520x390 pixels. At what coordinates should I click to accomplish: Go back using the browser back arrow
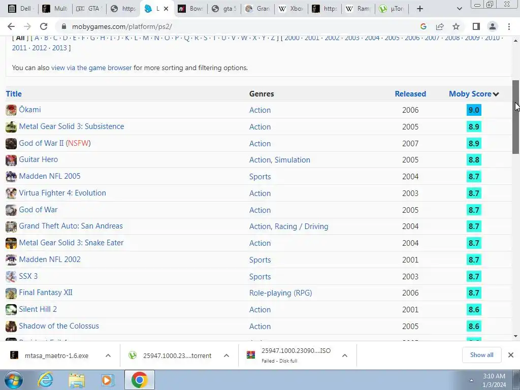coord(11,26)
